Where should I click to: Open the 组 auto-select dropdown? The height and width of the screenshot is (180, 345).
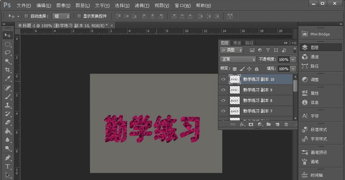click(61, 16)
